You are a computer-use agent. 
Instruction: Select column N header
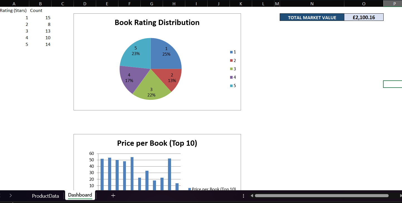(x=312, y=4)
